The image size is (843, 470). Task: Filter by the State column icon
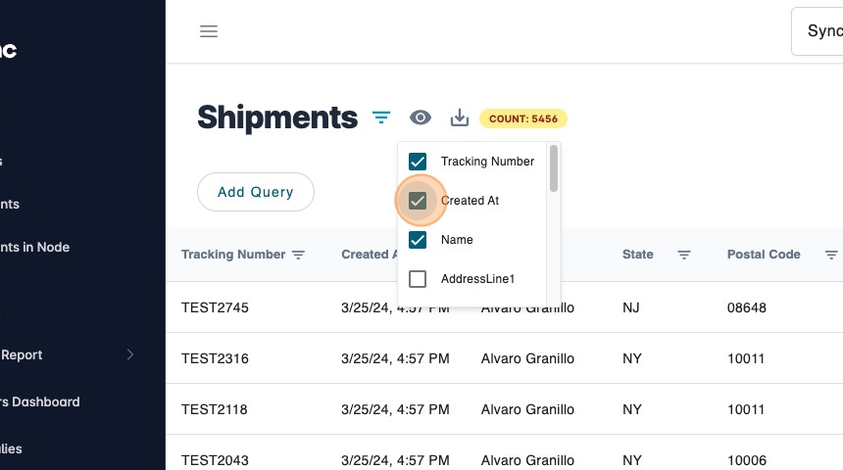coord(684,255)
